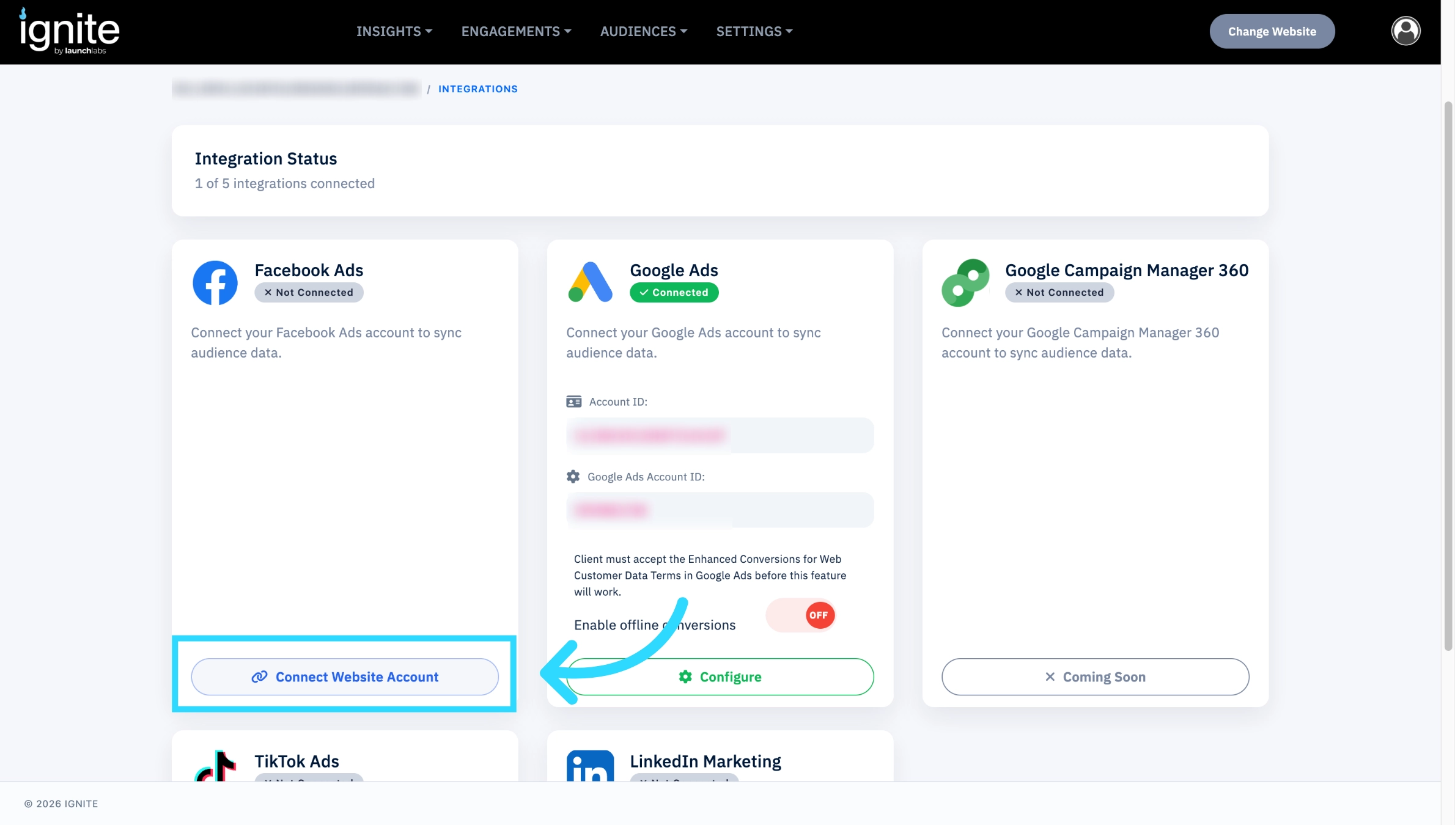Click the Facebook Ads card title

[309, 270]
